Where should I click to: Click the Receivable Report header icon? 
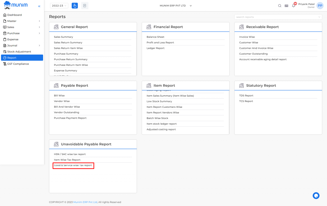(x=241, y=27)
